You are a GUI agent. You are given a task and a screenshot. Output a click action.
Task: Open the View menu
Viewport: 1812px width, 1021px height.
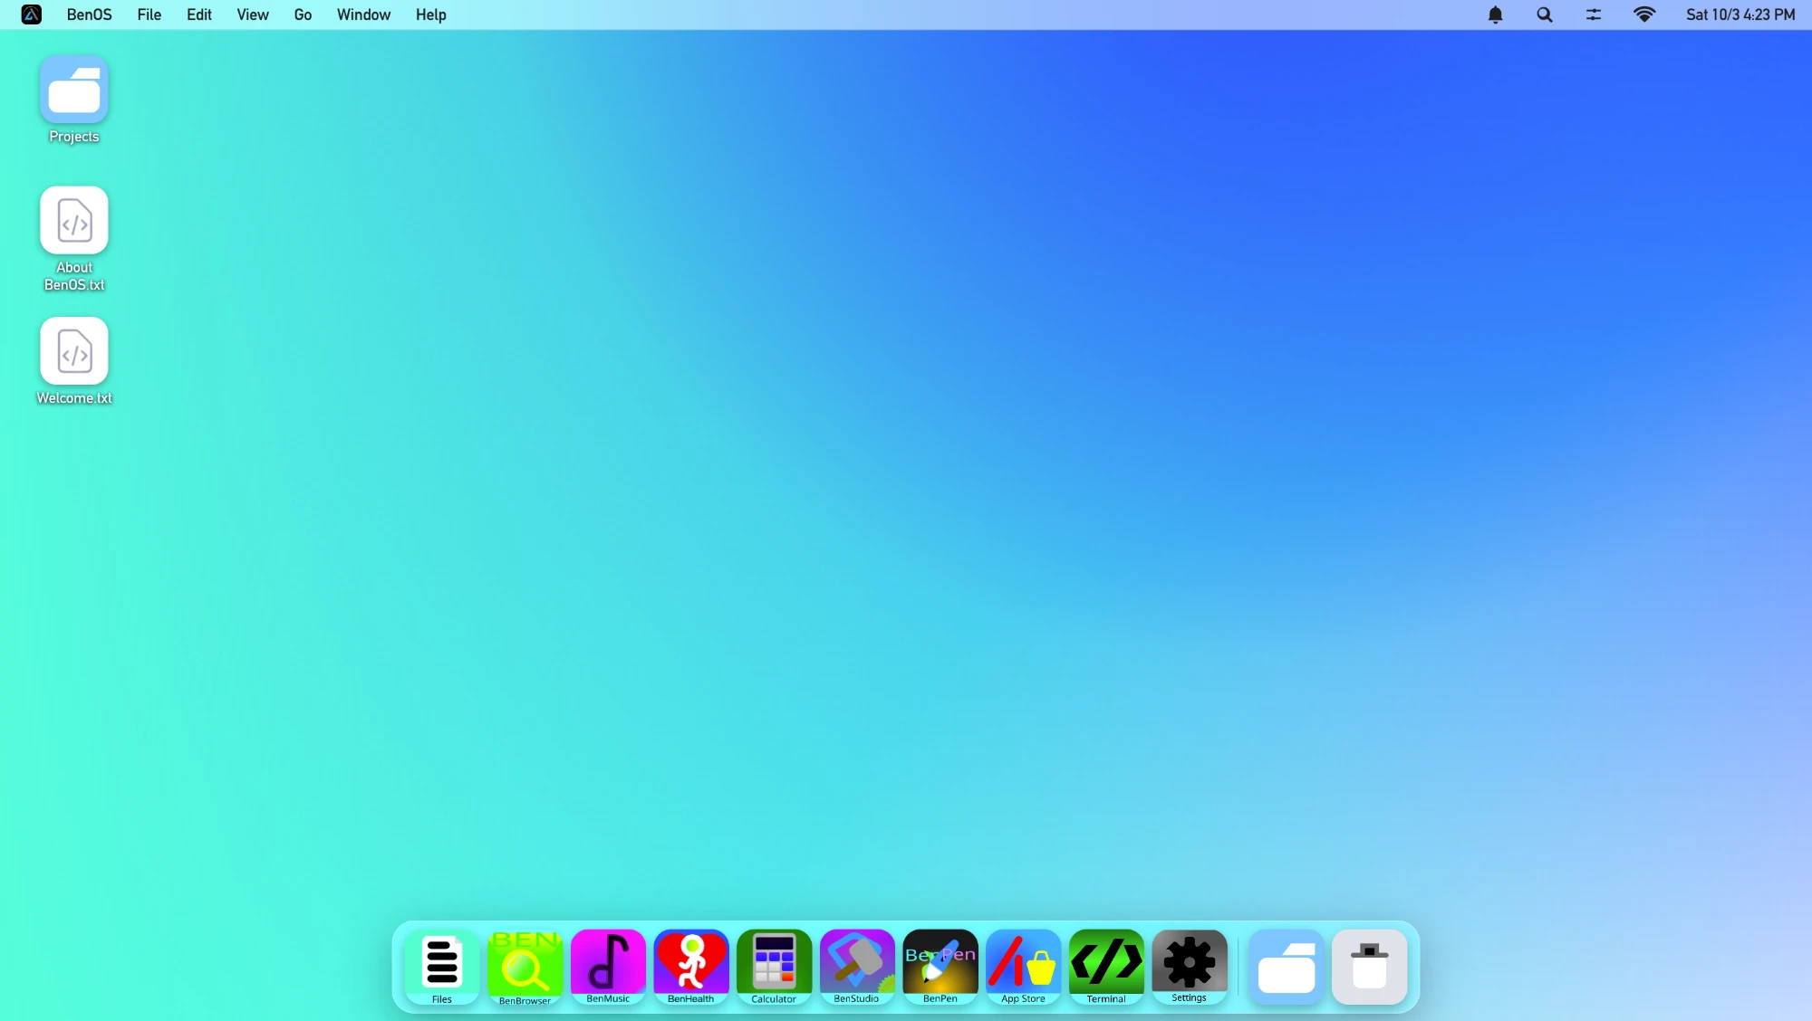tap(253, 14)
